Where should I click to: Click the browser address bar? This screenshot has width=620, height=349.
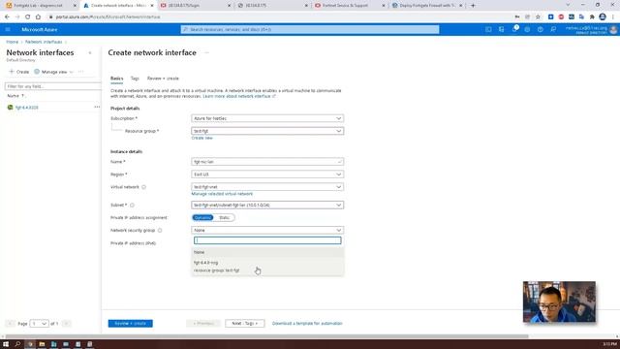(x=277, y=17)
